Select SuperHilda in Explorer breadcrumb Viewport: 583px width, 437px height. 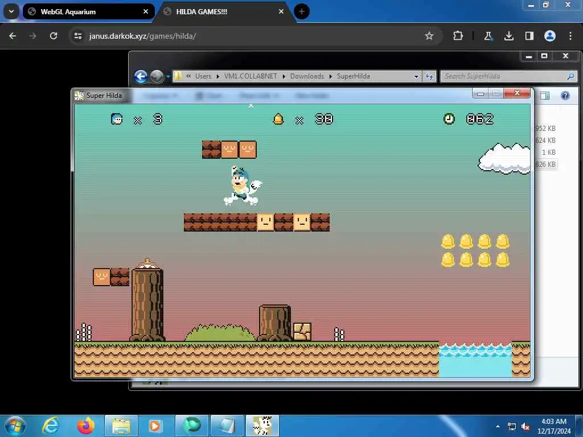coord(353,76)
